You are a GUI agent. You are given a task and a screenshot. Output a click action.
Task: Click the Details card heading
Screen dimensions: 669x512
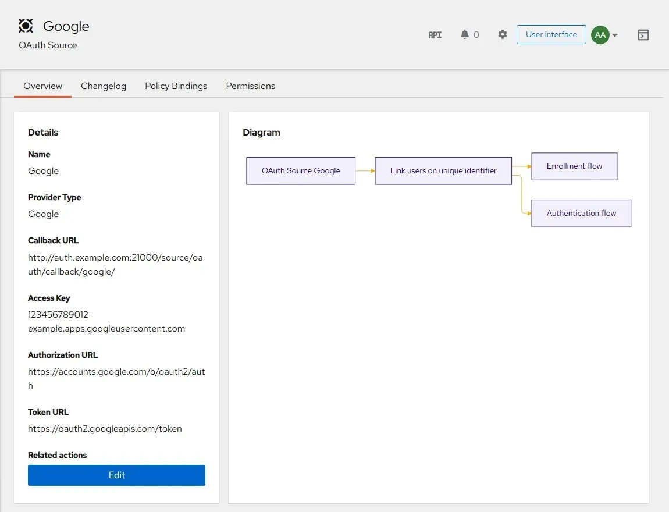43,132
